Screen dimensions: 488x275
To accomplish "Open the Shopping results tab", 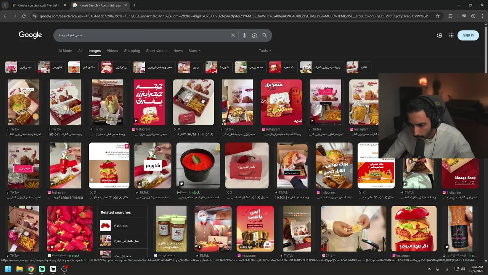I will pyautogui.click(x=132, y=51).
